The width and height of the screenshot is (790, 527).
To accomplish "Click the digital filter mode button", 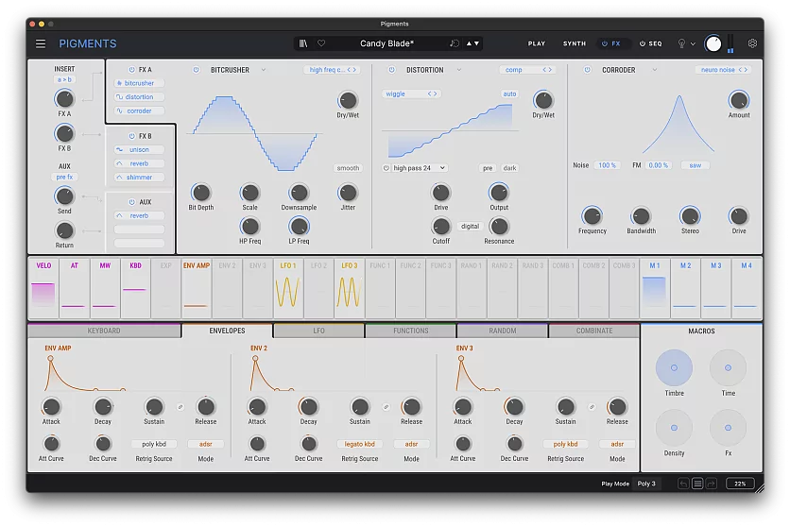I will pos(470,227).
